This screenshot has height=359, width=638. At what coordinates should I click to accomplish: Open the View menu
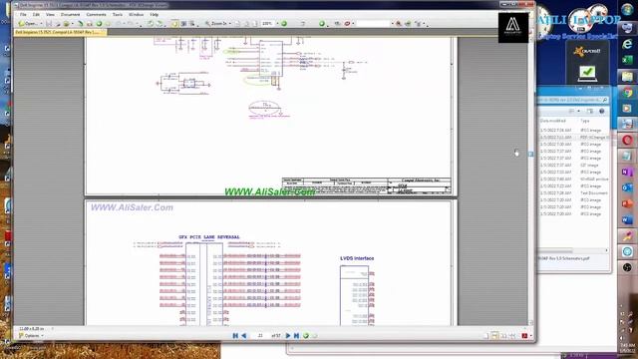(x=50, y=14)
